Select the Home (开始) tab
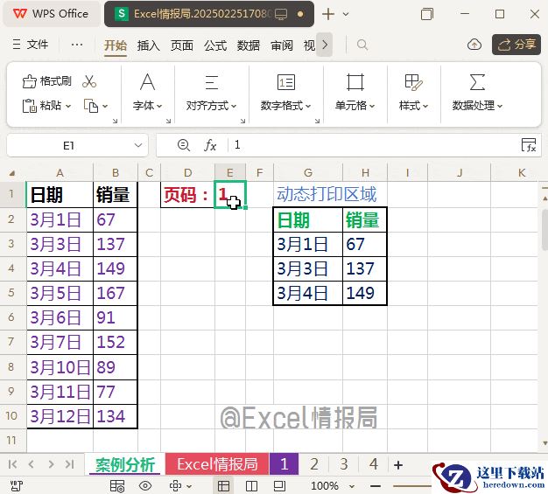The height and width of the screenshot is (494, 548). pyautogui.click(x=116, y=45)
